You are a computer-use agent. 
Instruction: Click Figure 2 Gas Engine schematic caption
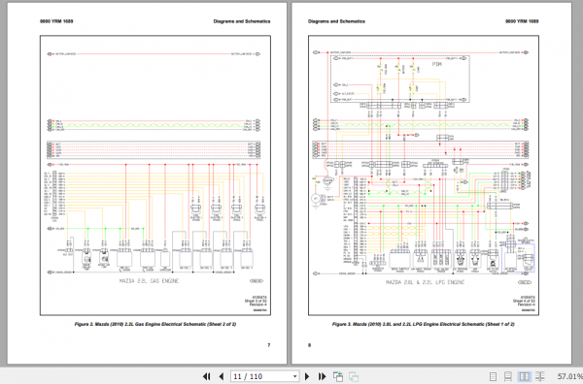pyautogui.click(x=155, y=324)
